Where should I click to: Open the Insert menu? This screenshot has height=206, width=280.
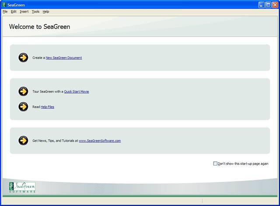(24, 12)
